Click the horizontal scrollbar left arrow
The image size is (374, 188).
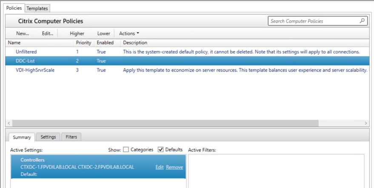pyautogui.click(x=9, y=123)
